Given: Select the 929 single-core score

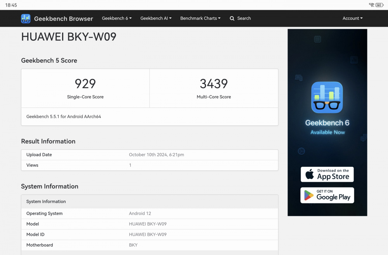Looking at the screenshot, I should click(85, 83).
